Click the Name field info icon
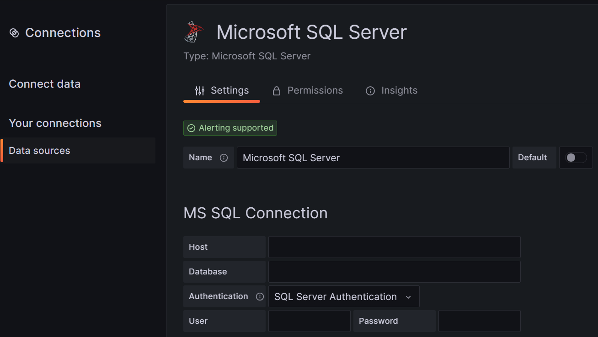The image size is (598, 337). [224, 158]
